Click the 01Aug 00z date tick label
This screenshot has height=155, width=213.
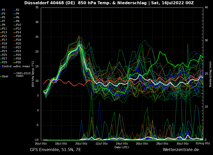point(203,143)
